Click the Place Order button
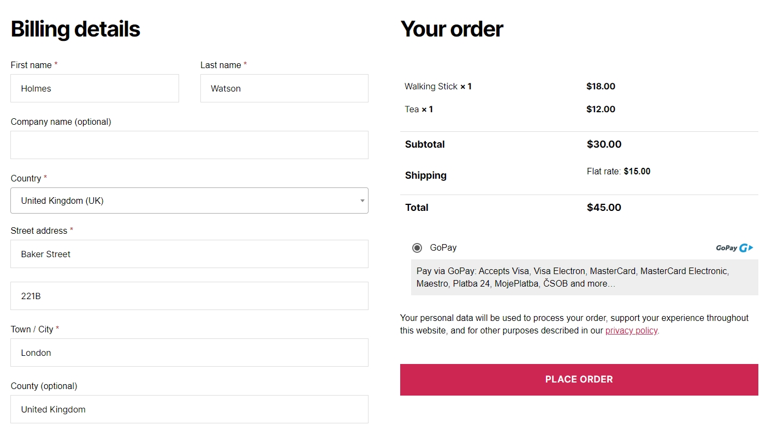Viewport: 766px width, 431px height. tap(579, 379)
